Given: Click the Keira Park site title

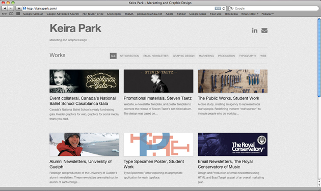Looking at the screenshot, I should tap(75, 28).
